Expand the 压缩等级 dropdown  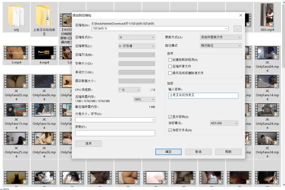click(x=136, y=46)
